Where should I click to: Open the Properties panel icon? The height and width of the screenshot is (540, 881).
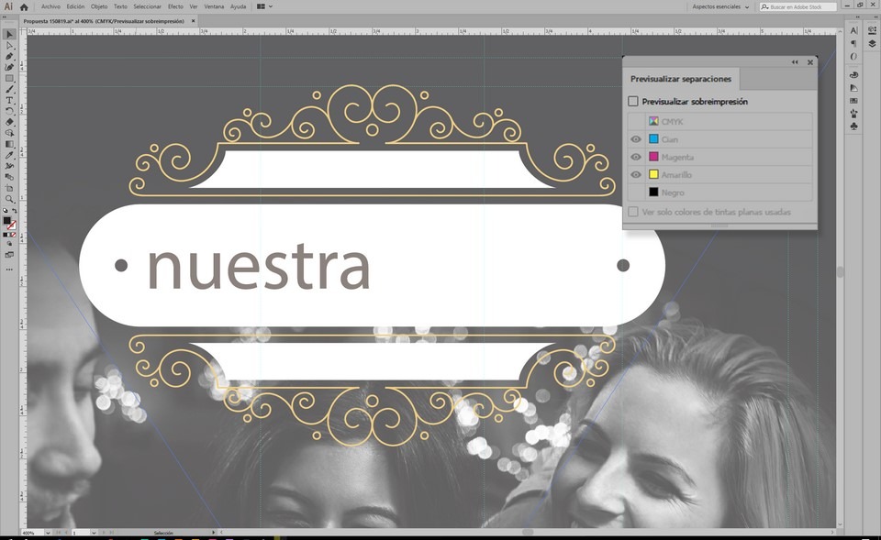(872, 30)
